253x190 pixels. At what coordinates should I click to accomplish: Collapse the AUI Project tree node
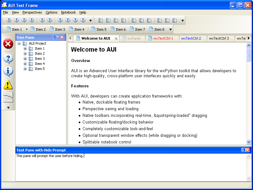pos(19,44)
